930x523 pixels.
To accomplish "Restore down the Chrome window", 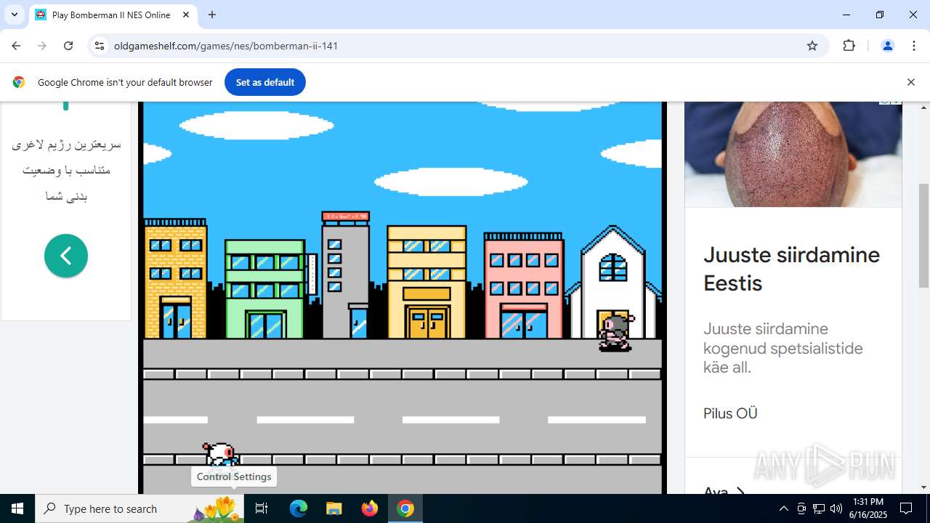I will [880, 15].
